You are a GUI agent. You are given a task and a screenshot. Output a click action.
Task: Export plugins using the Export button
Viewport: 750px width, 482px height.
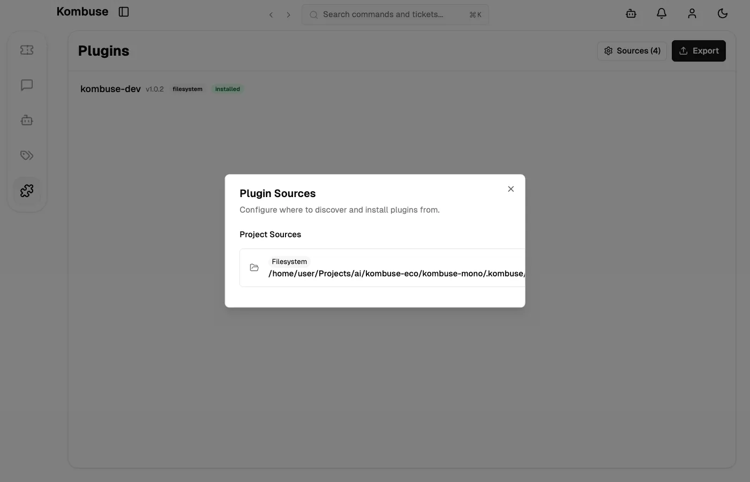699,50
